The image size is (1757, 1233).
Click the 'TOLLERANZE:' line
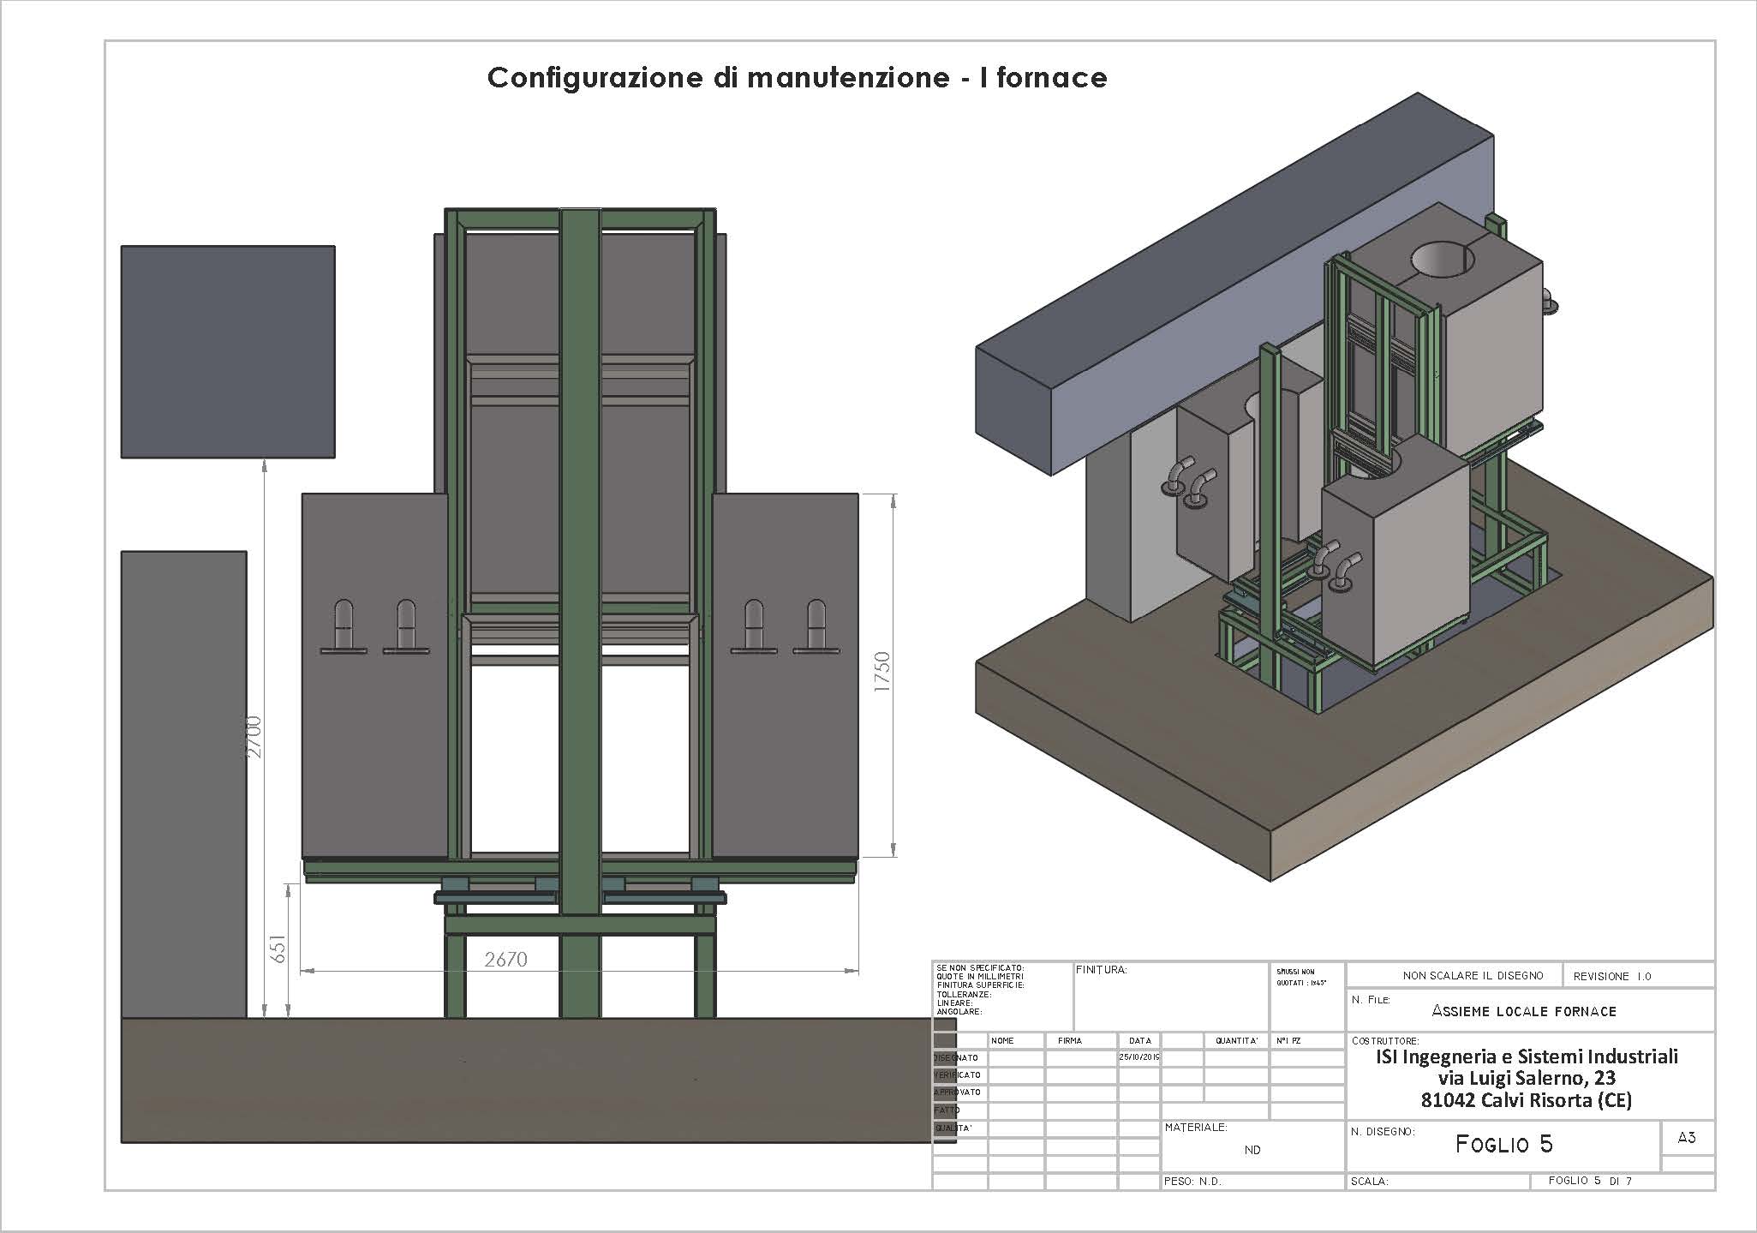(x=964, y=994)
